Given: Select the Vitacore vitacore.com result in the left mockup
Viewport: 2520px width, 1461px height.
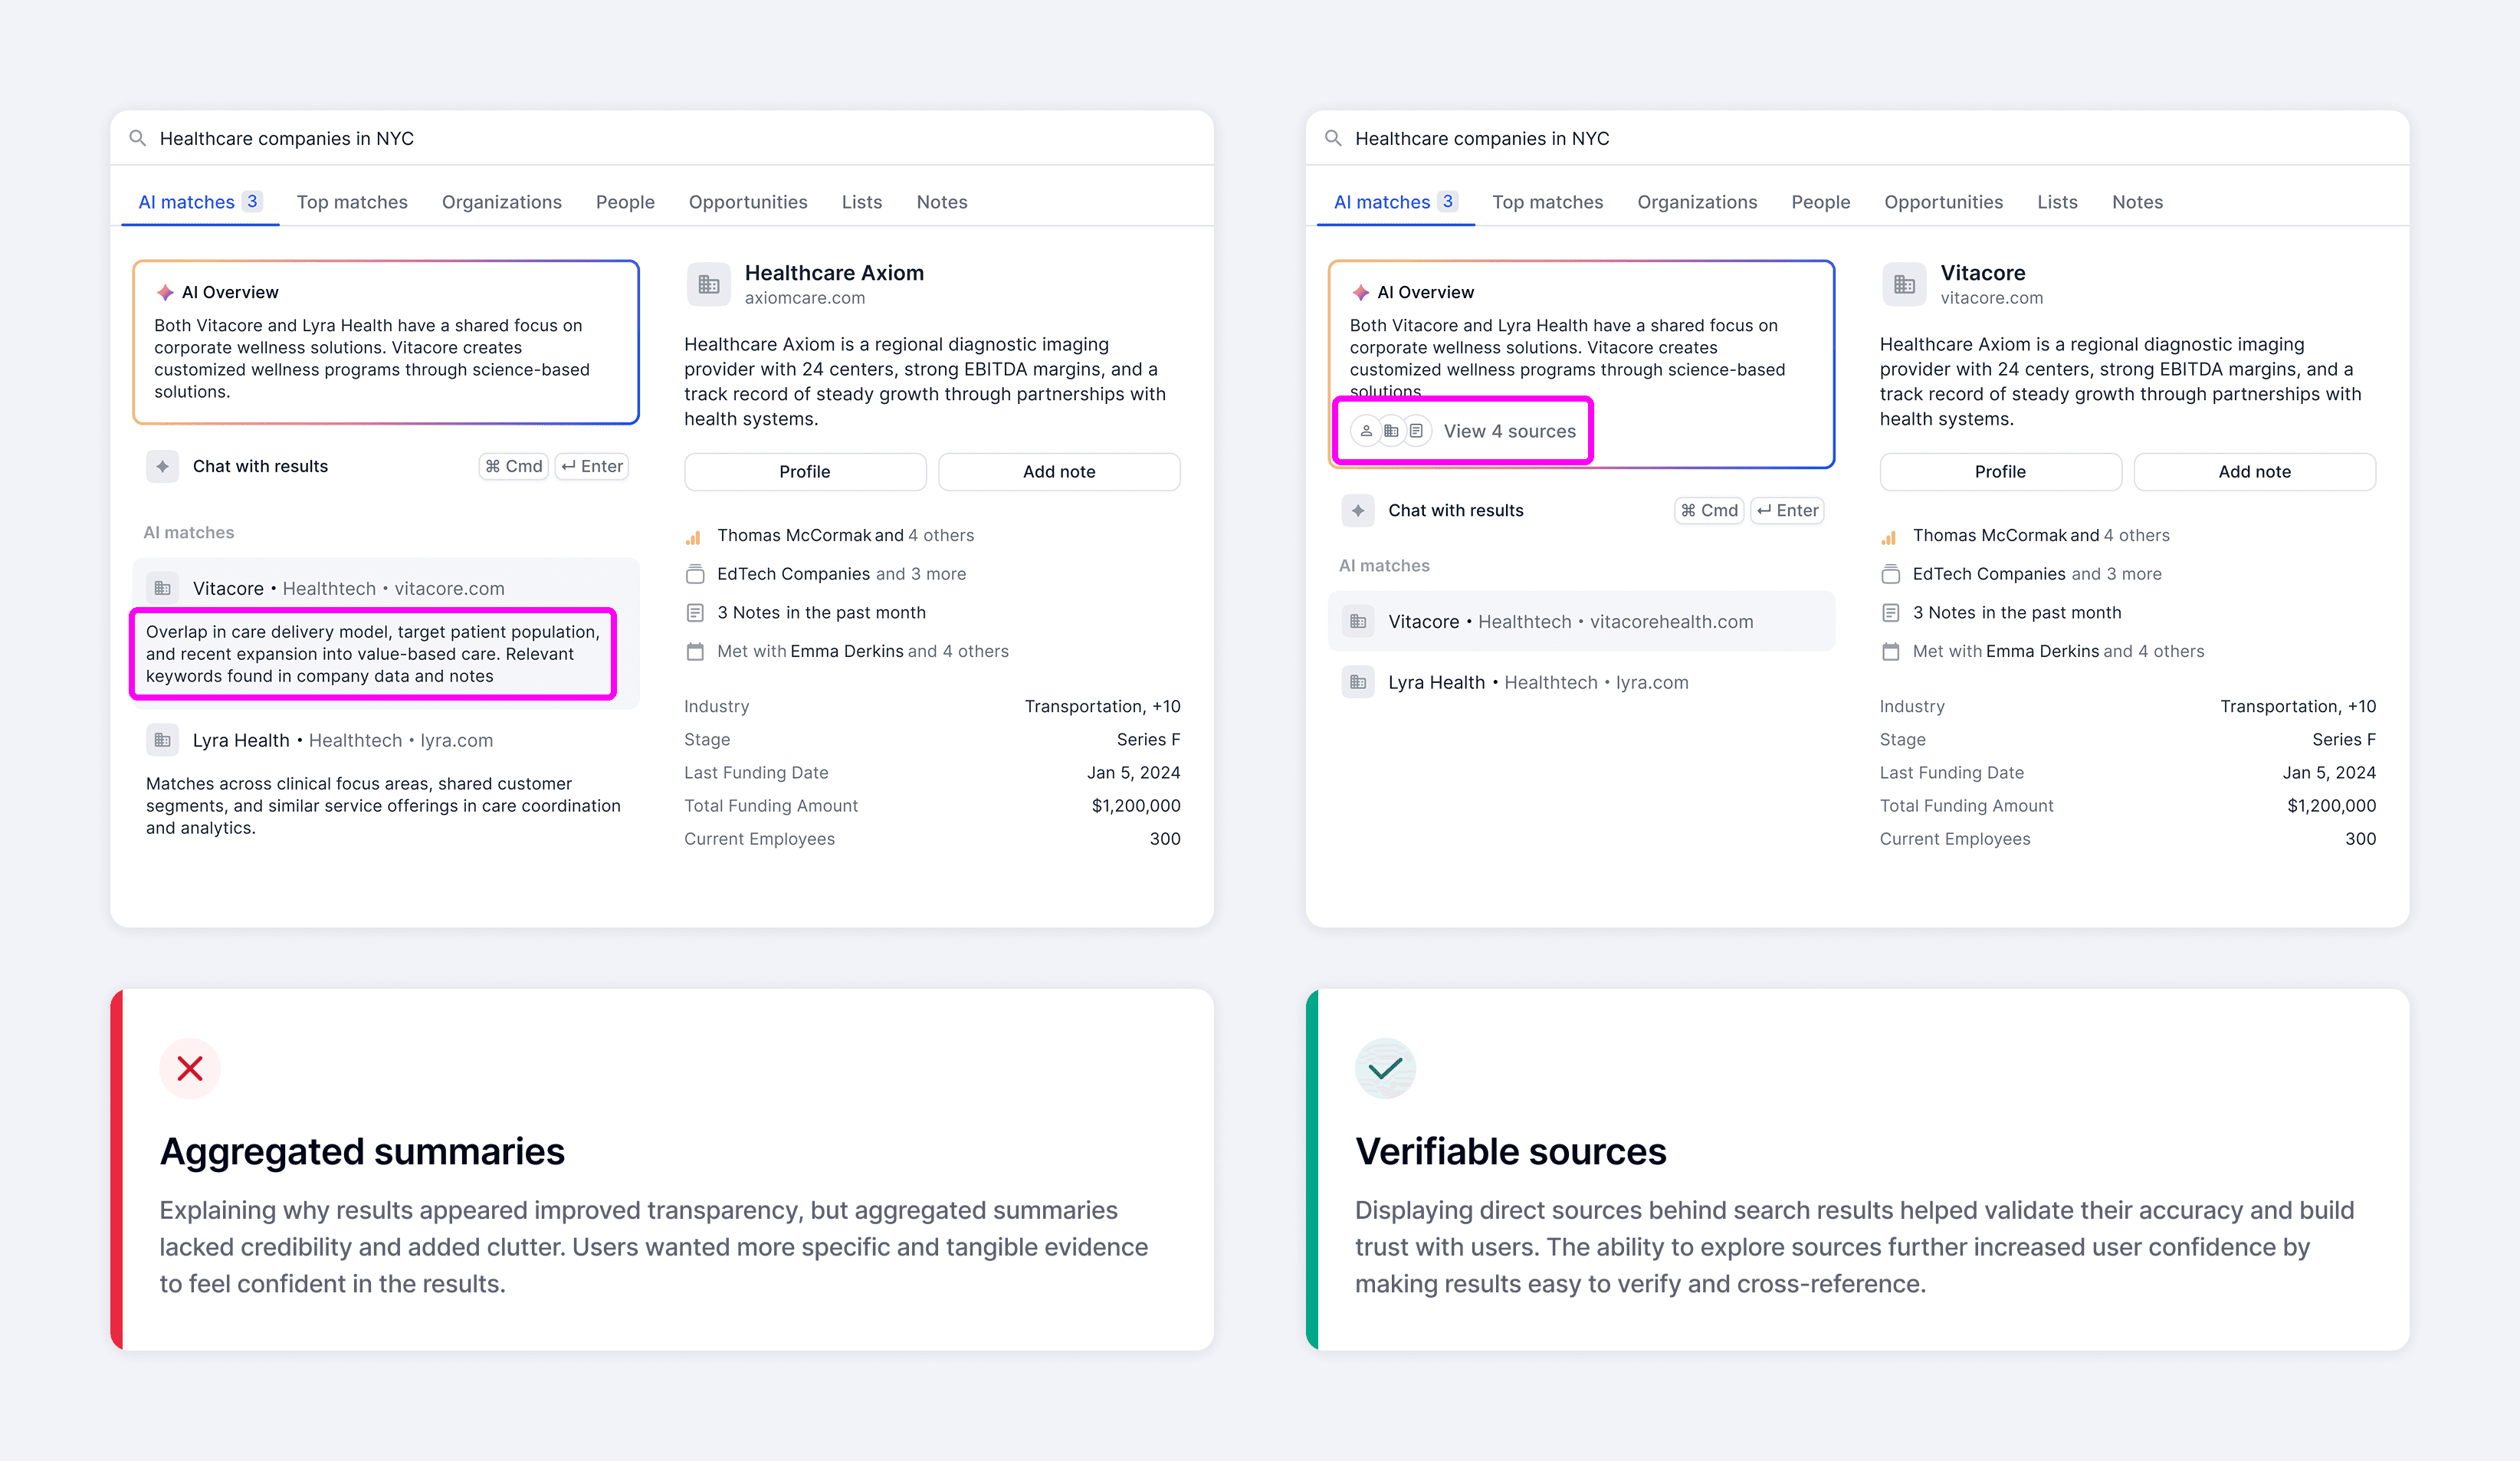Looking at the screenshot, I should tap(386, 633).
